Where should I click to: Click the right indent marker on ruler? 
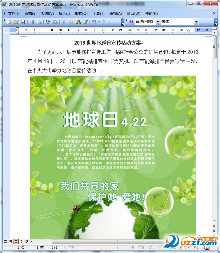click(188, 31)
